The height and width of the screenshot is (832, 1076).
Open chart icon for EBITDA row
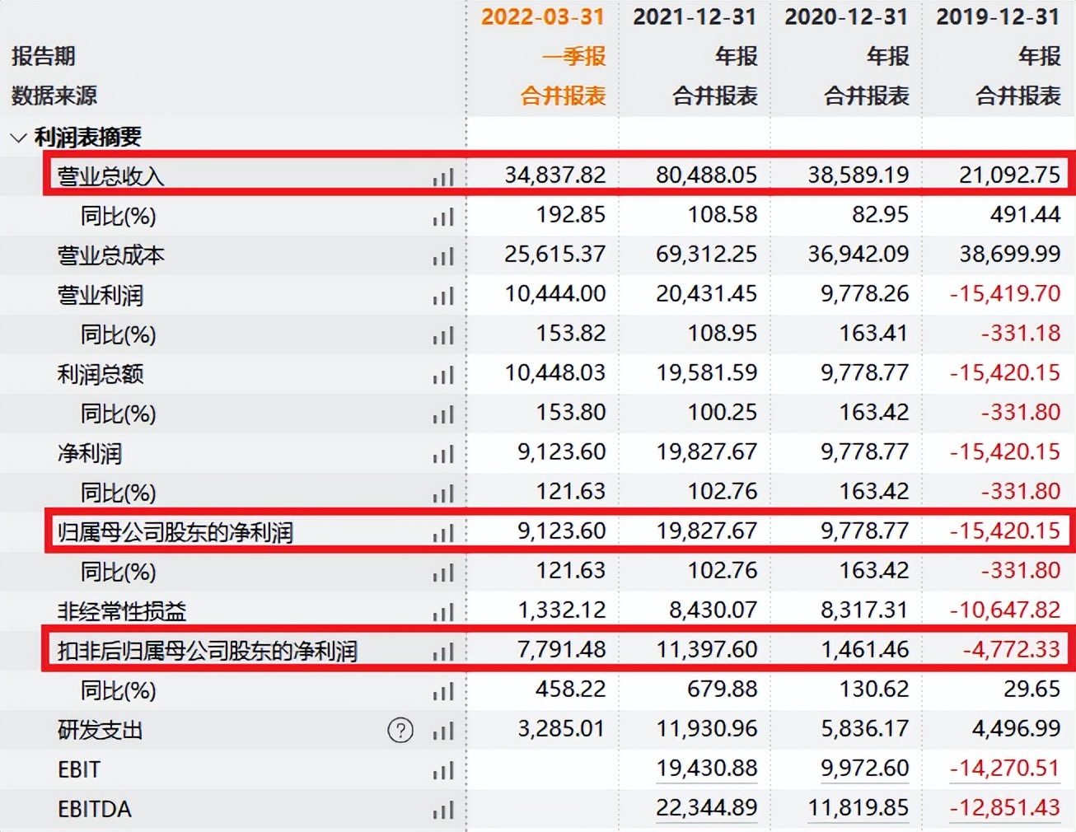click(x=443, y=809)
